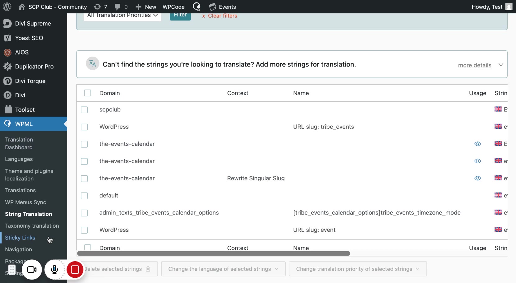Apply filters with the Filter button

click(x=180, y=16)
